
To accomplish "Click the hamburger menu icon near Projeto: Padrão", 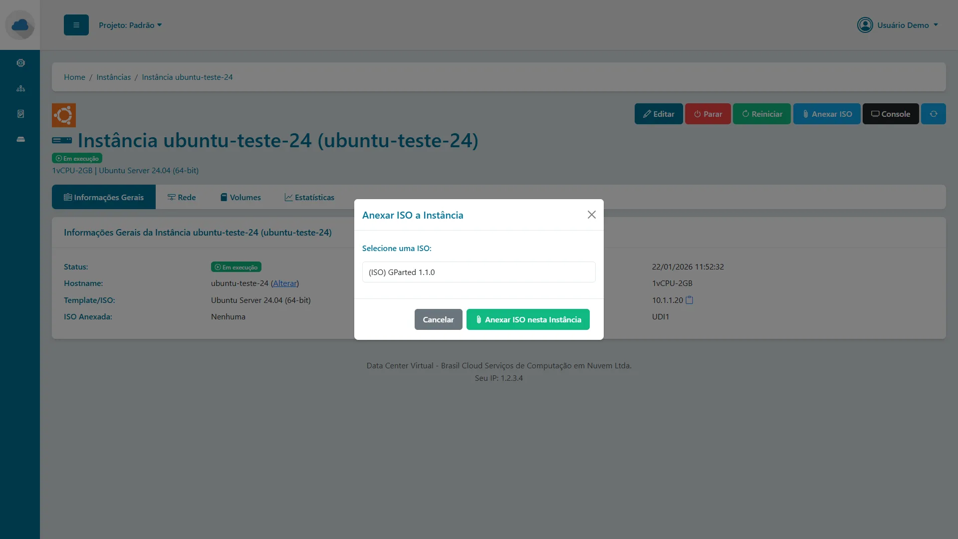I will [x=76, y=25].
